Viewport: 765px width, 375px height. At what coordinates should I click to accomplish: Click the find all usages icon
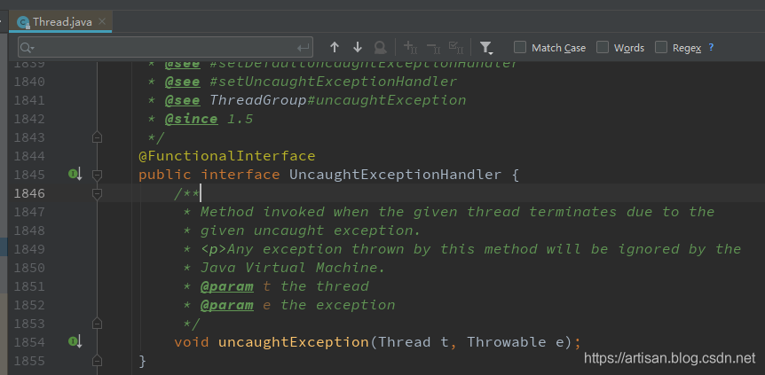point(380,47)
